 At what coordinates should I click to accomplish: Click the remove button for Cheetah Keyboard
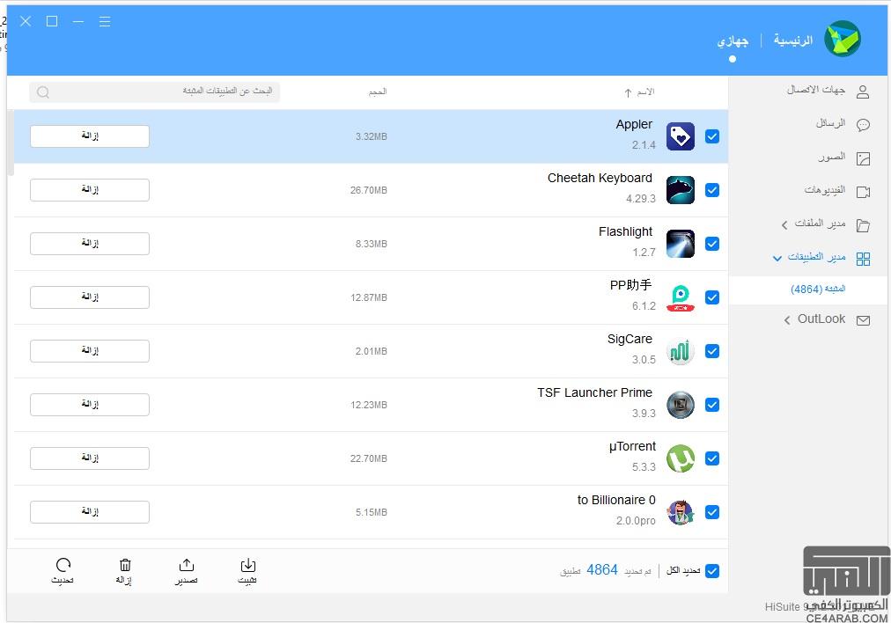(x=90, y=190)
